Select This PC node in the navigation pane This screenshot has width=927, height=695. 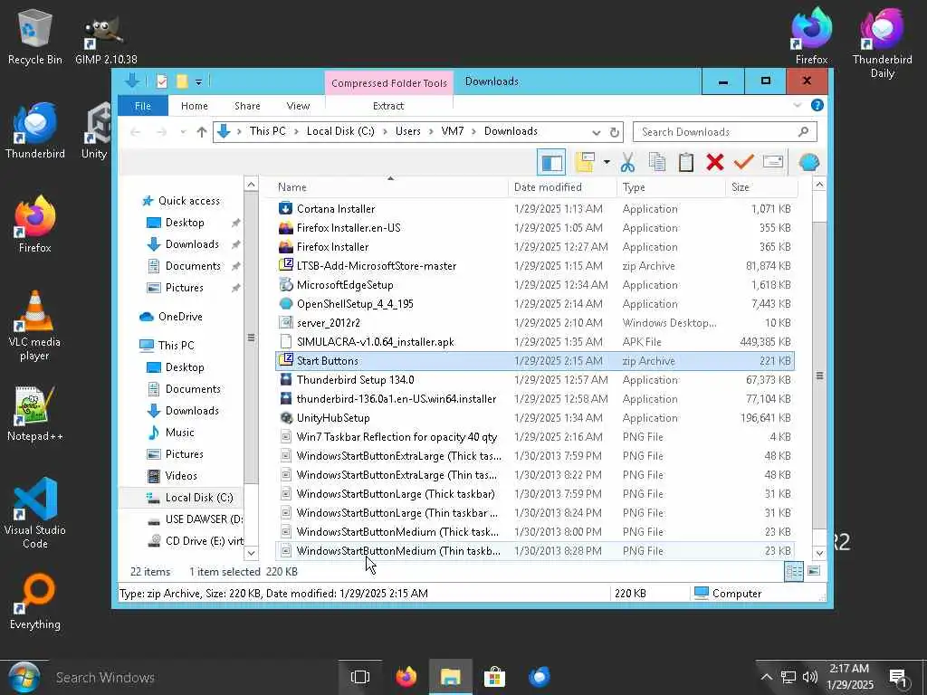[x=167, y=345]
